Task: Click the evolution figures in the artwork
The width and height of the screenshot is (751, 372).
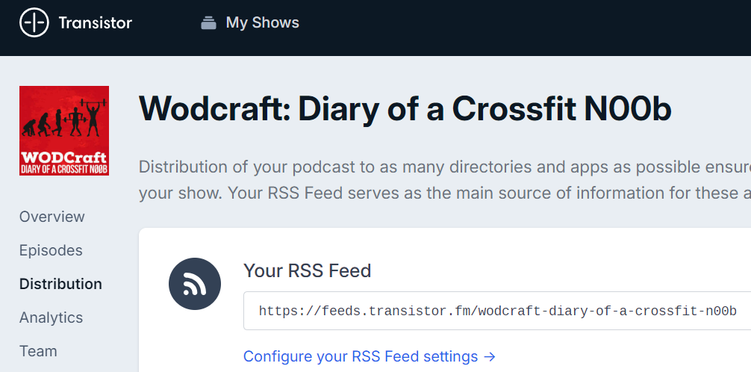Action: pyautogui.click(x=64, y=118)
